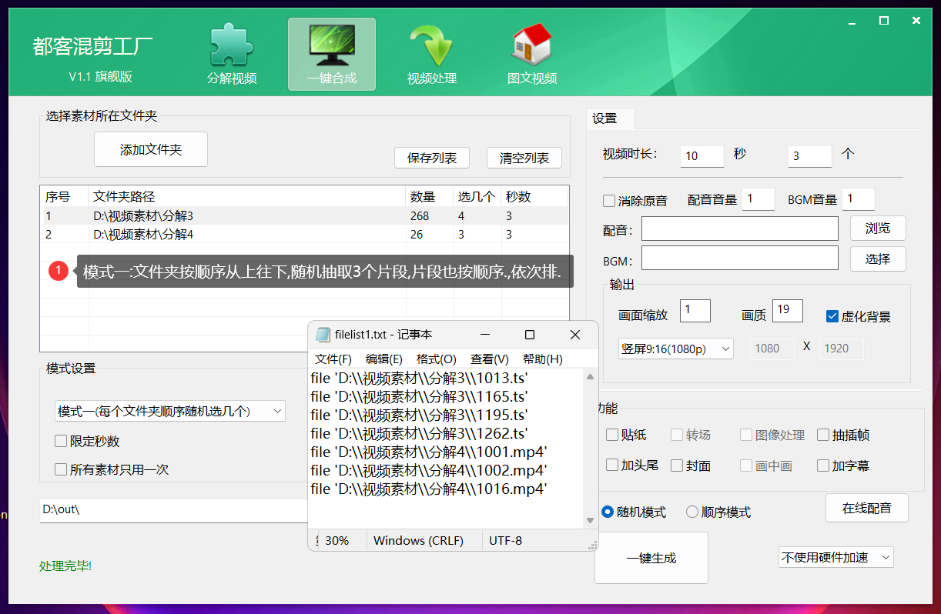Open the 格式(O) menu in Notepad
The image size is (941, 614).
click(437, 359)
